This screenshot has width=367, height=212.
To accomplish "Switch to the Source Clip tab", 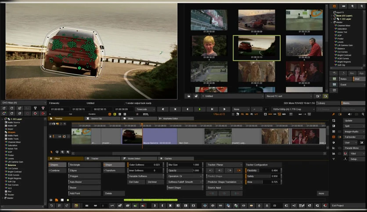I will pos(102,118).
